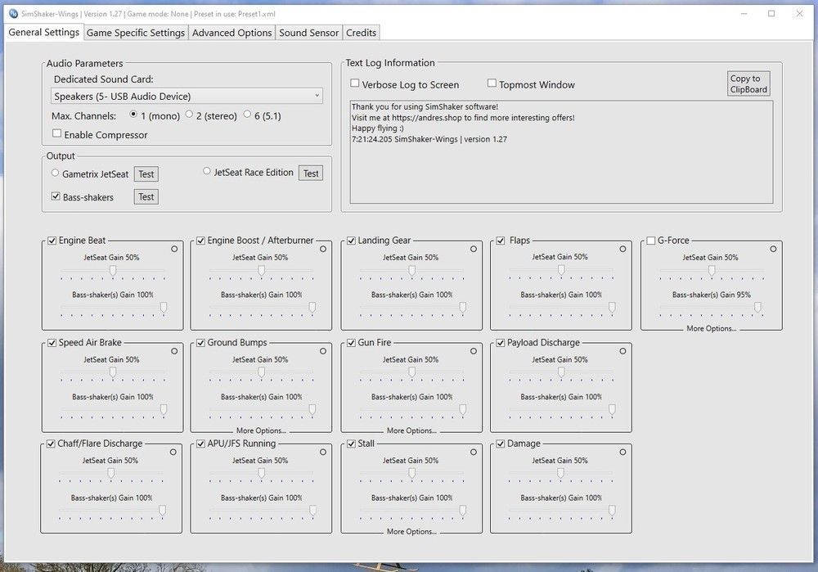This screenshot has height=572, width=818.
Task: Enable the G-Force effect
Action: click(650, 241)
